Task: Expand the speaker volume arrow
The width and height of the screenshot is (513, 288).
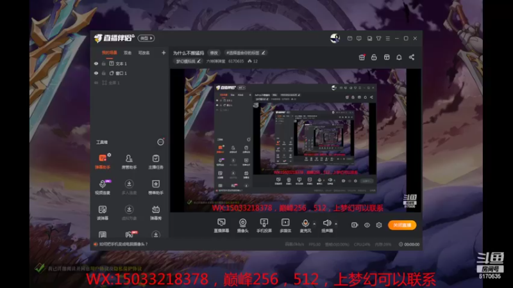Action: 336,223
